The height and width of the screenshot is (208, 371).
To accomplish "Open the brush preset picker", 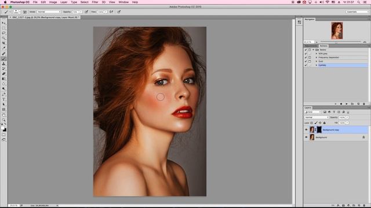I will [17, 12].
